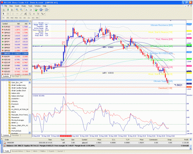This screenshot has width=193, height=154.
Task: Select the crosshair tool
Action: (8, 14)
